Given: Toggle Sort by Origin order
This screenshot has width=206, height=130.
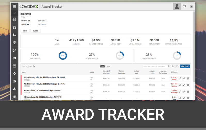Looking at the screenshot, I should (x=34, y=66).
